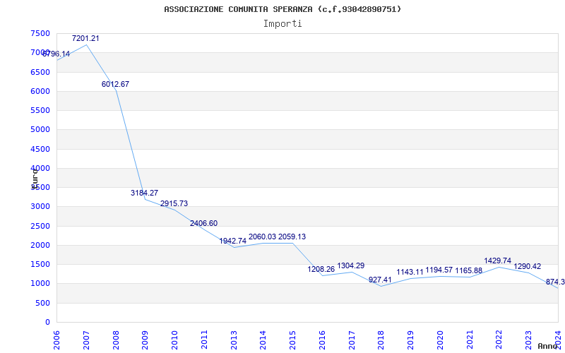Select the 2060.03 data label
The height and width of the screenshot is (353, 565).
(262, 237)
